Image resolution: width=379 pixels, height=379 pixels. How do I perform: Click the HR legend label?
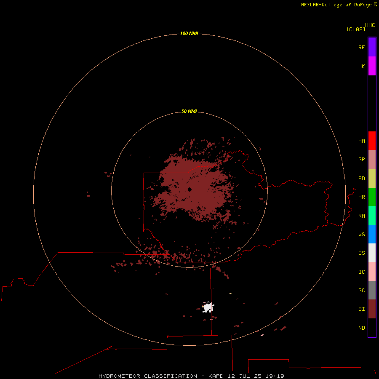(x=361, y=197)
